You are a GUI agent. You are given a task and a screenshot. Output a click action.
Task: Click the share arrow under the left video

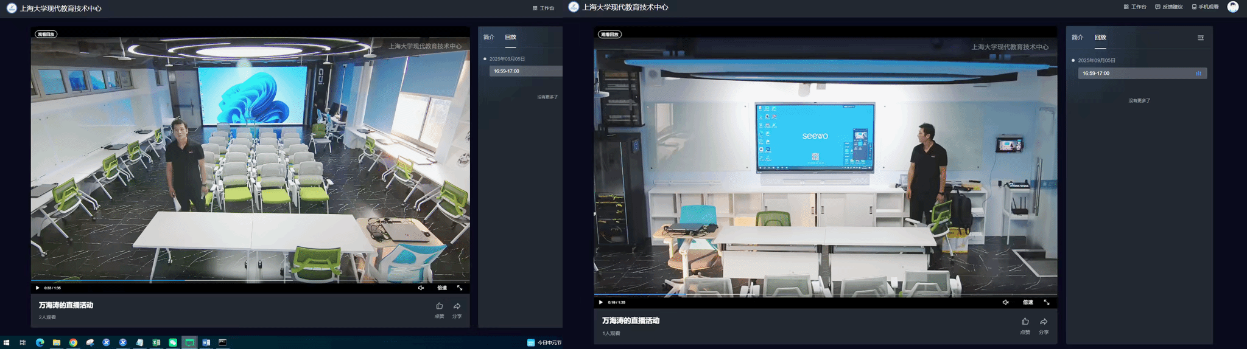[457, 306]
